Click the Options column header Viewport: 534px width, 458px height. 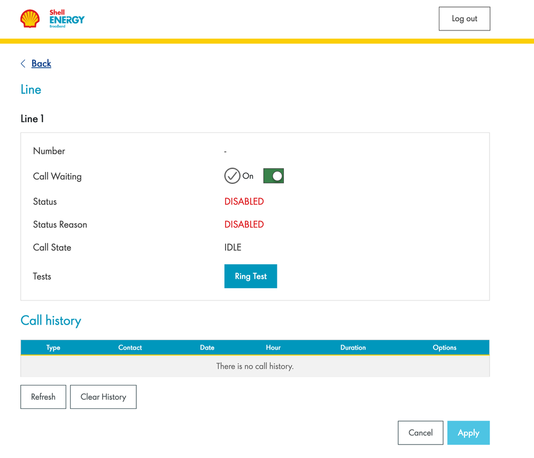[x=444, y=348]
